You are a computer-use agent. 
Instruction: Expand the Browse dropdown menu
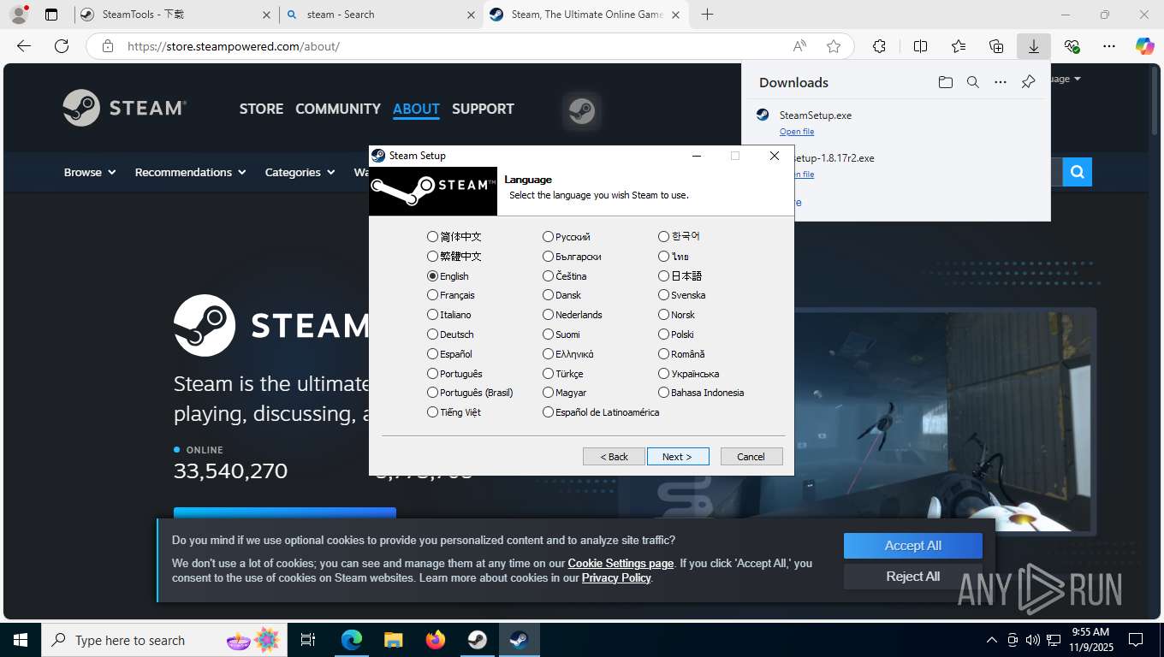90,172
